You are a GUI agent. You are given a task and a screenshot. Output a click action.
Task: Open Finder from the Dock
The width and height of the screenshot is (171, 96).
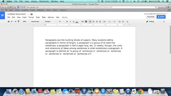[9, 91]
